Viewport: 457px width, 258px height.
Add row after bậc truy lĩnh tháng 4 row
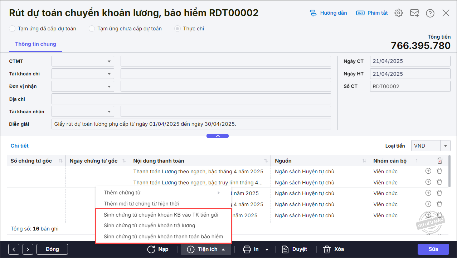pos(428,182)
